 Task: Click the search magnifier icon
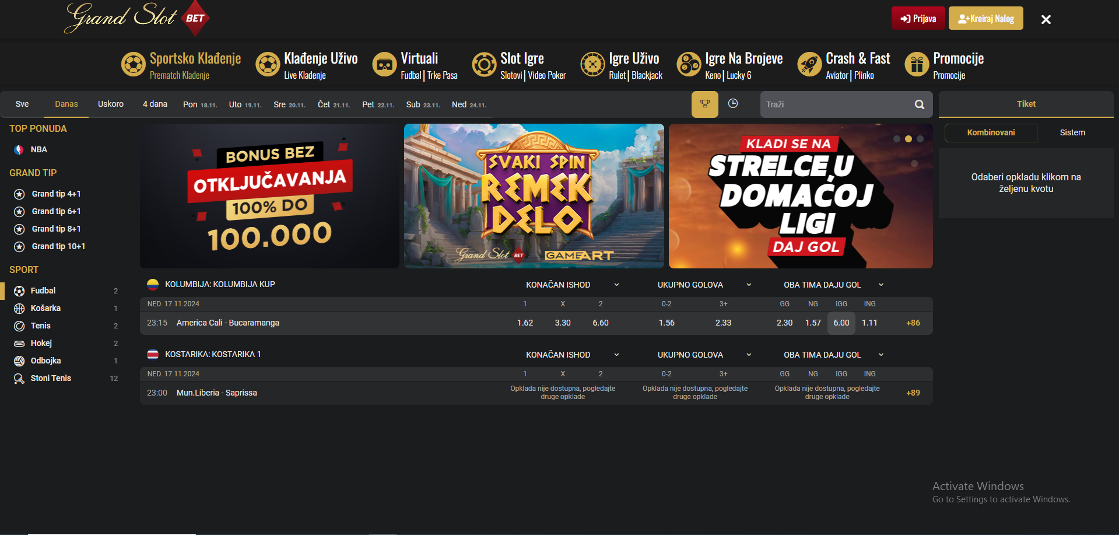(x=920, y=104)
